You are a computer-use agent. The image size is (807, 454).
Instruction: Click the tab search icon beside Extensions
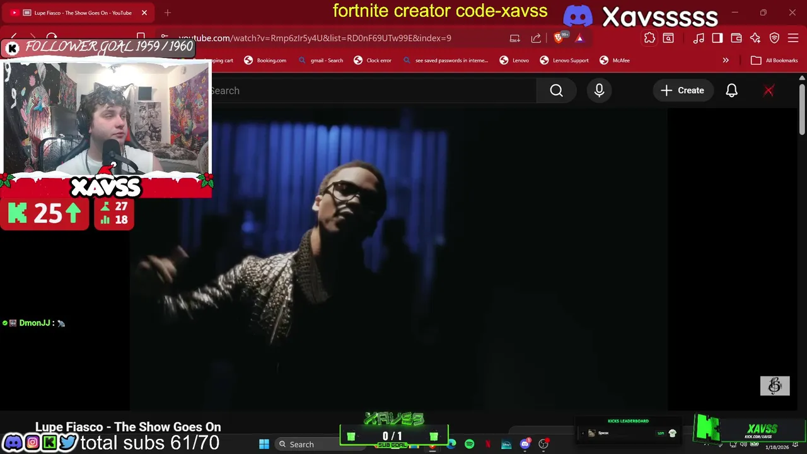(668, 38)
